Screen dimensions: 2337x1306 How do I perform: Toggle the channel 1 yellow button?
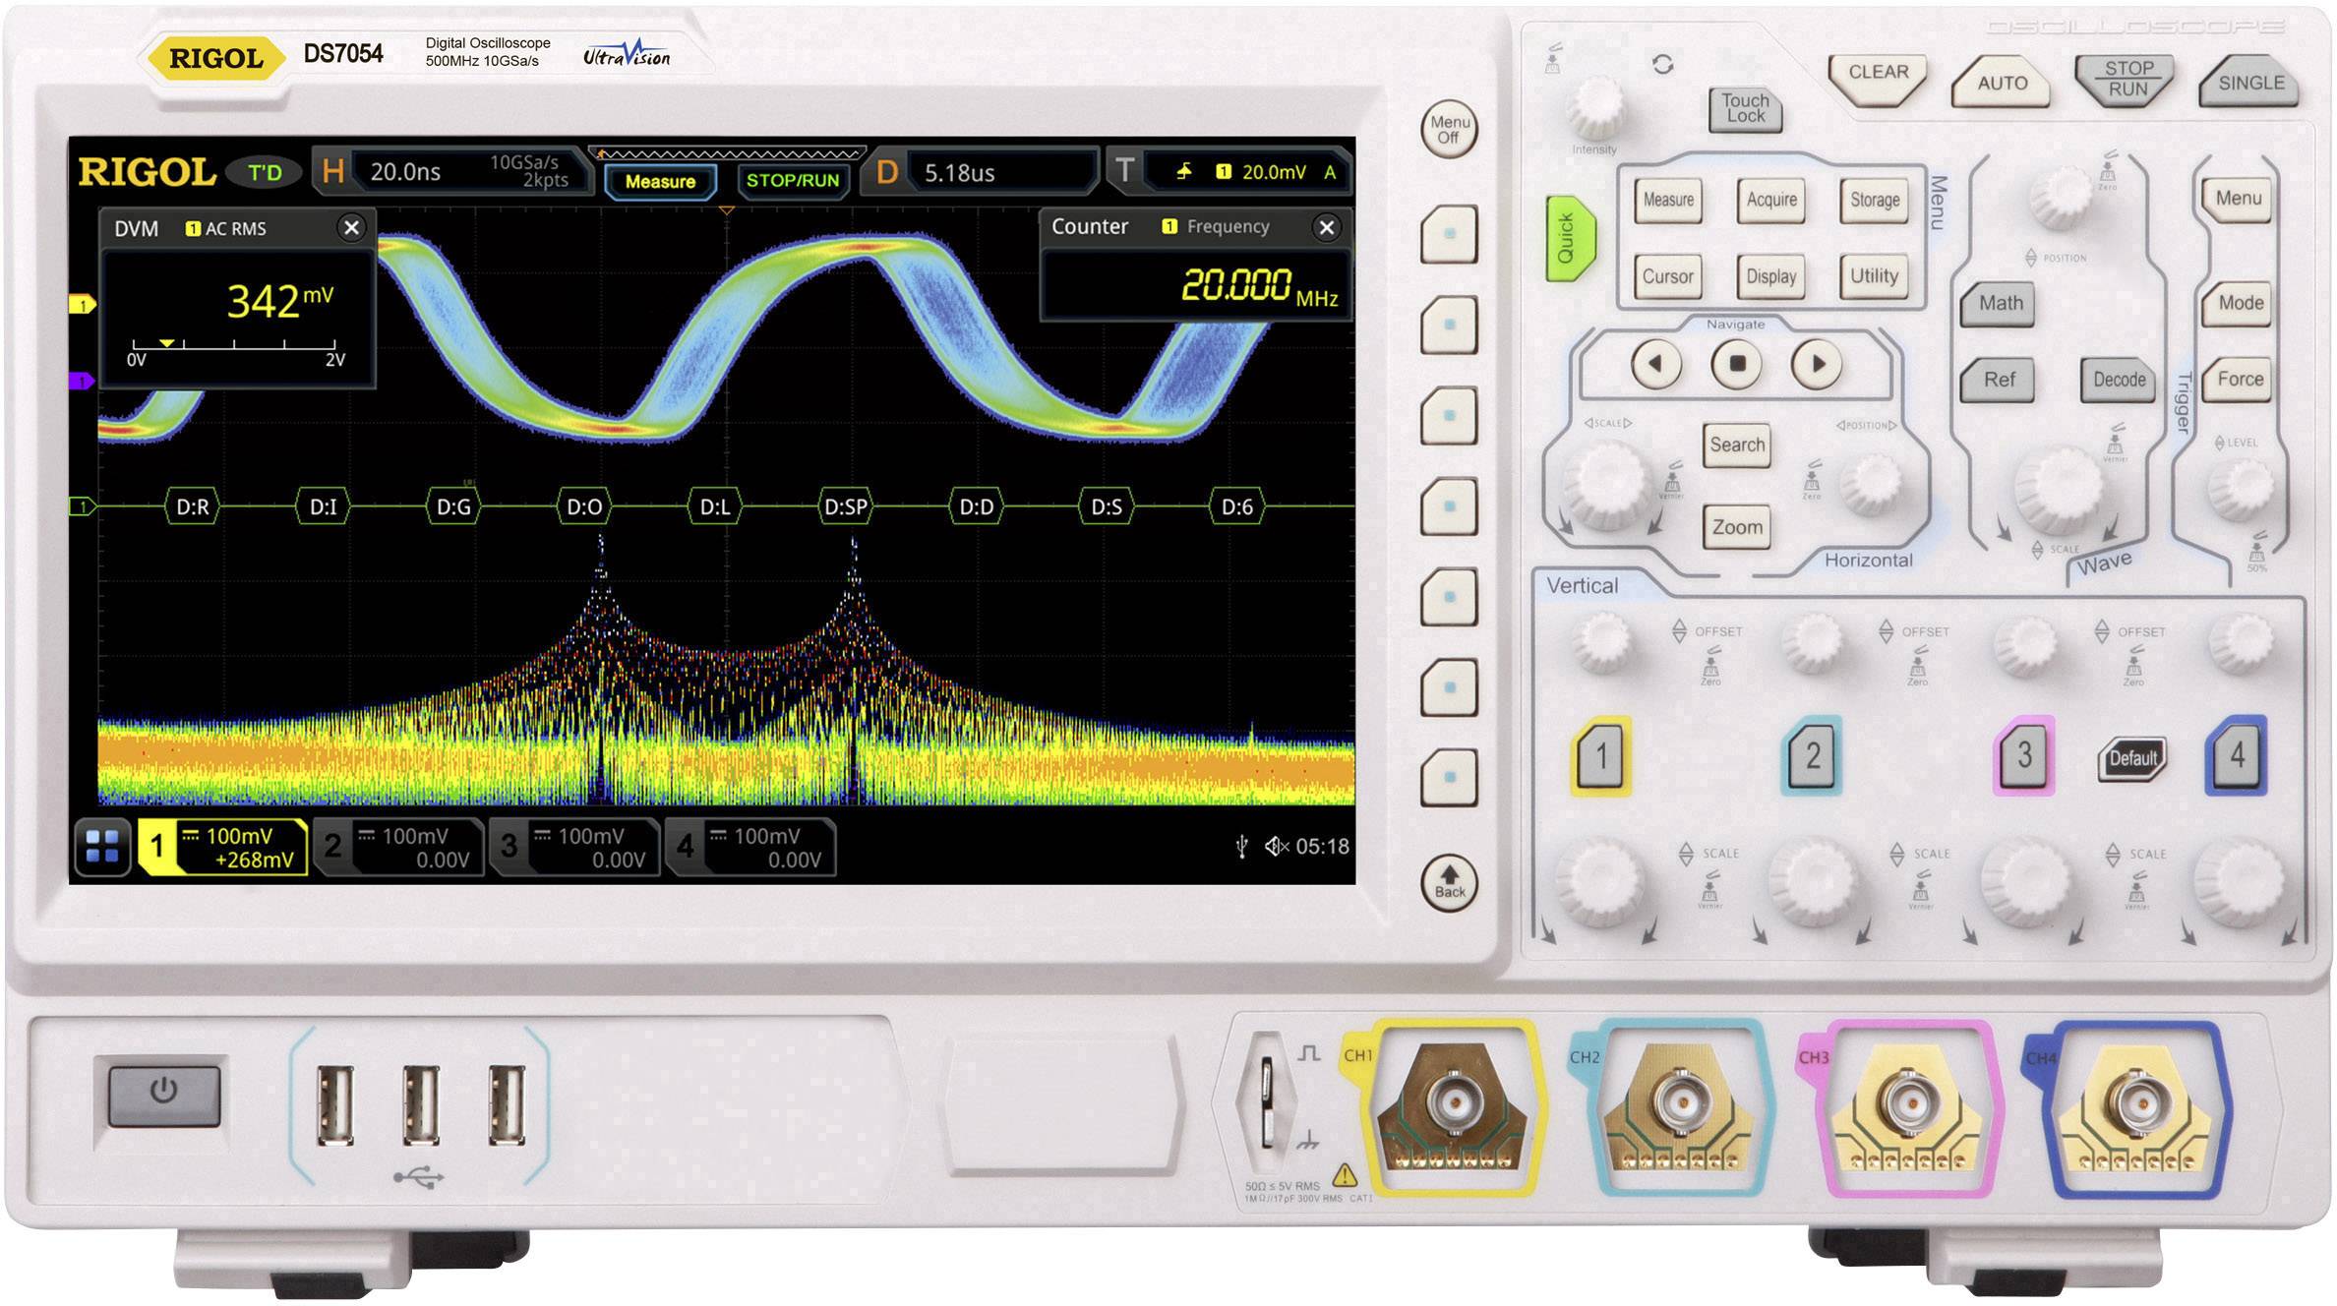coord(1601,755)
